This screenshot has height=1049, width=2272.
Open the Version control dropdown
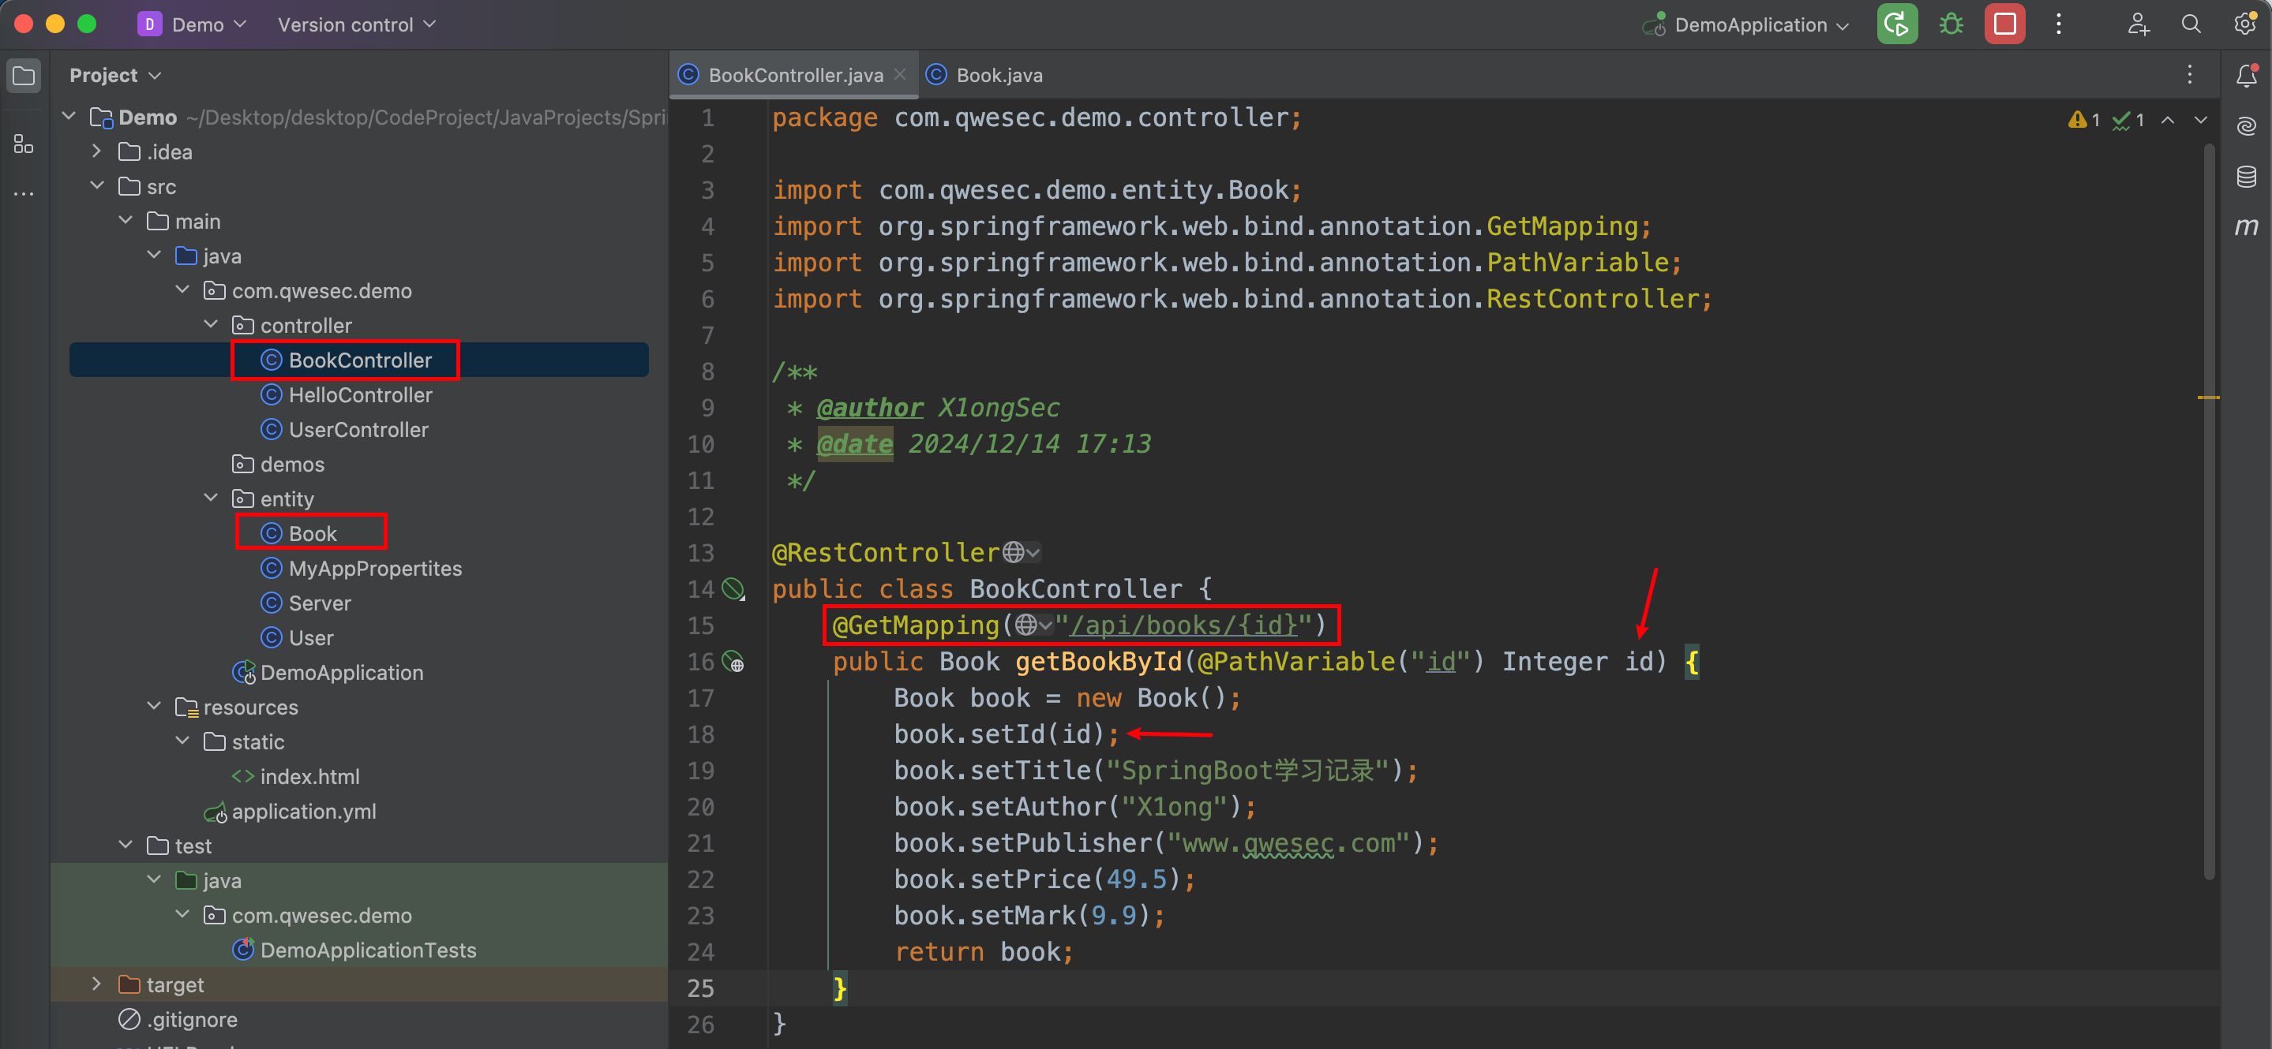pyautogui.click(x=356, y=24)
